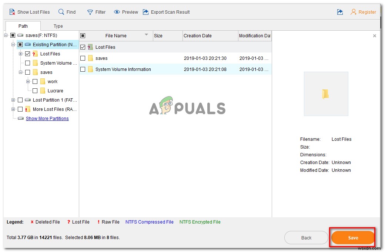Click the Lucrare folder icon
This screenshot has width=385, height=252.
point(43,91)
